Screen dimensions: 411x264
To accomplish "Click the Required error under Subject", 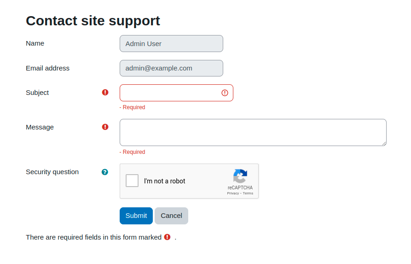I will tap(133, 107).
